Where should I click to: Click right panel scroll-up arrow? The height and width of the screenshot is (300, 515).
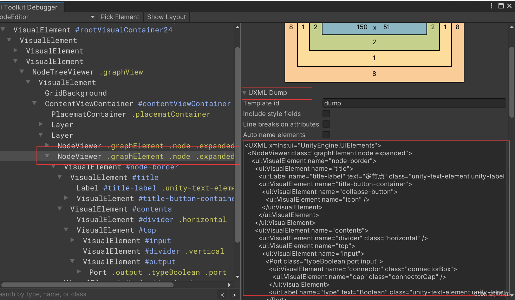click(511, 27)
